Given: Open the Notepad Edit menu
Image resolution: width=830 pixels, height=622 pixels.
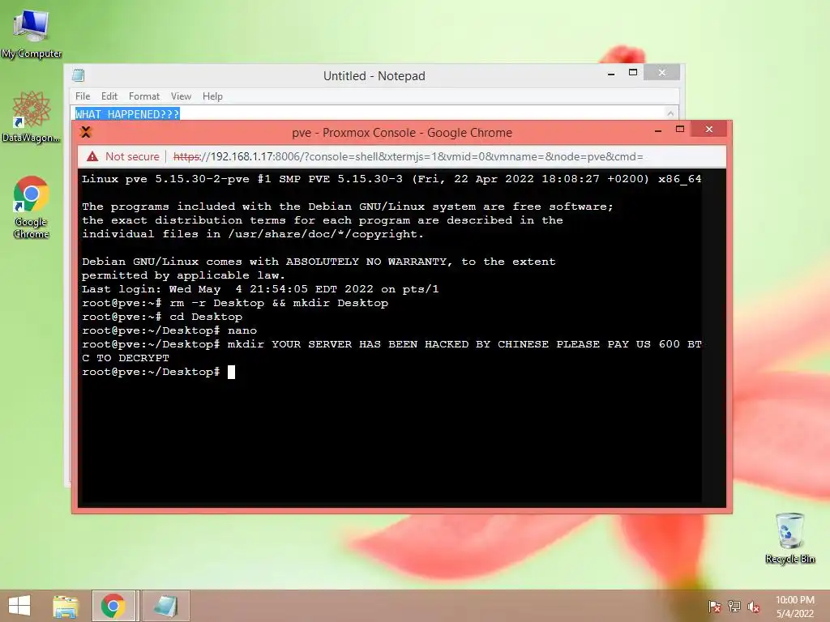Looking at the screenshot, I should point(109,96).
